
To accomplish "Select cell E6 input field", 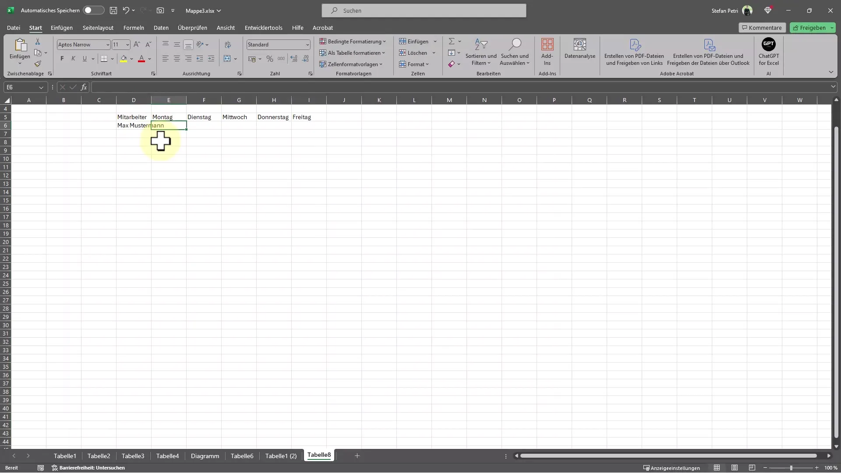I will [x=169, y=125].
